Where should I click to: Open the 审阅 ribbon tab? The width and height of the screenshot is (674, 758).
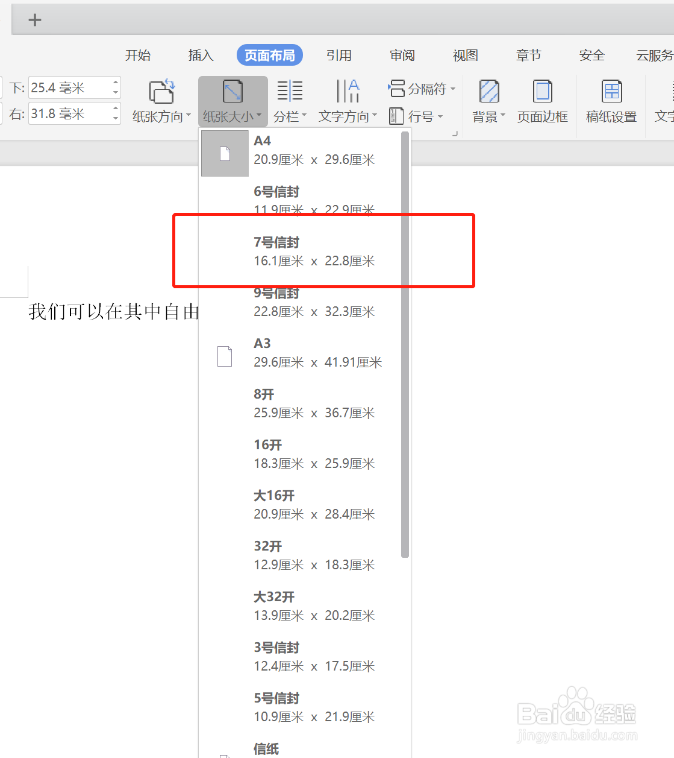tap(402, 55)
